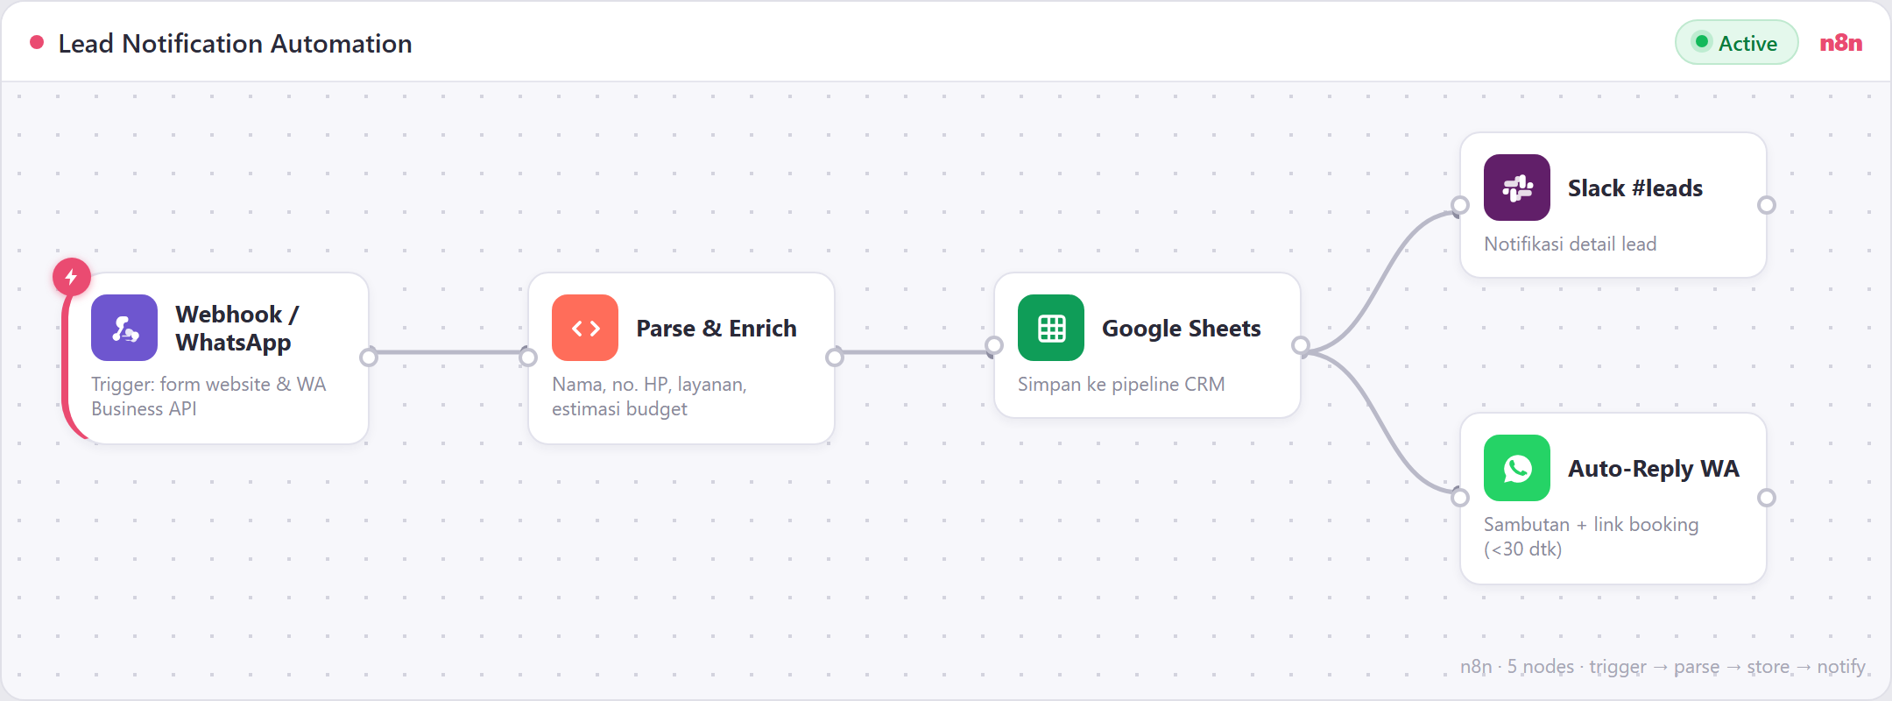Image resolution: width=1892 pixels, height=701 pixels.
Task: Select the Webhook / WhatsApp node title
Action: [x=237, y=328]
